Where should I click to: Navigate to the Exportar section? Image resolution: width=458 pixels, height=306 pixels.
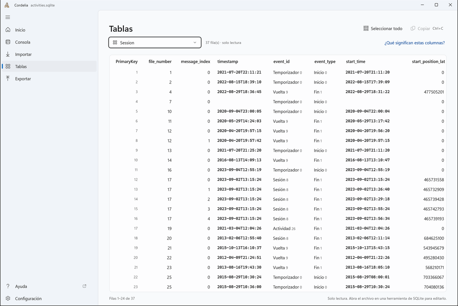pyautogui.click(x=49, y=79)
